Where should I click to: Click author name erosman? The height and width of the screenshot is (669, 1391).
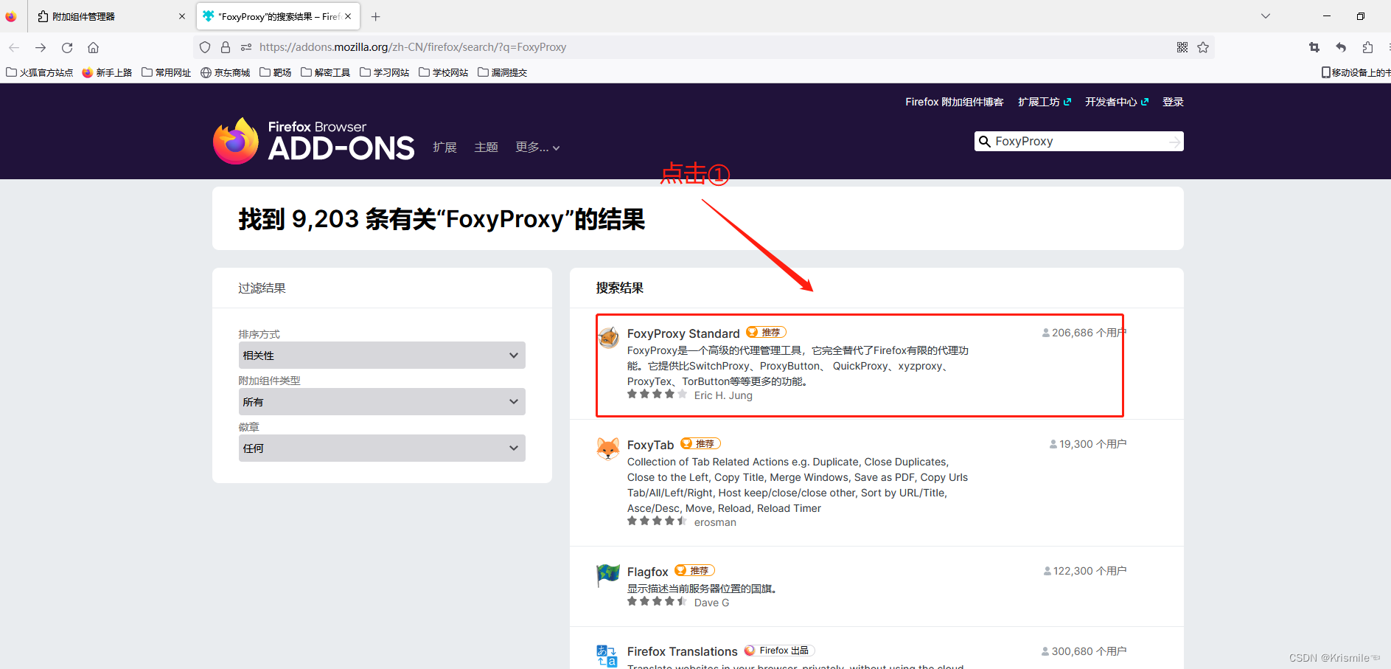pos(715,522)
